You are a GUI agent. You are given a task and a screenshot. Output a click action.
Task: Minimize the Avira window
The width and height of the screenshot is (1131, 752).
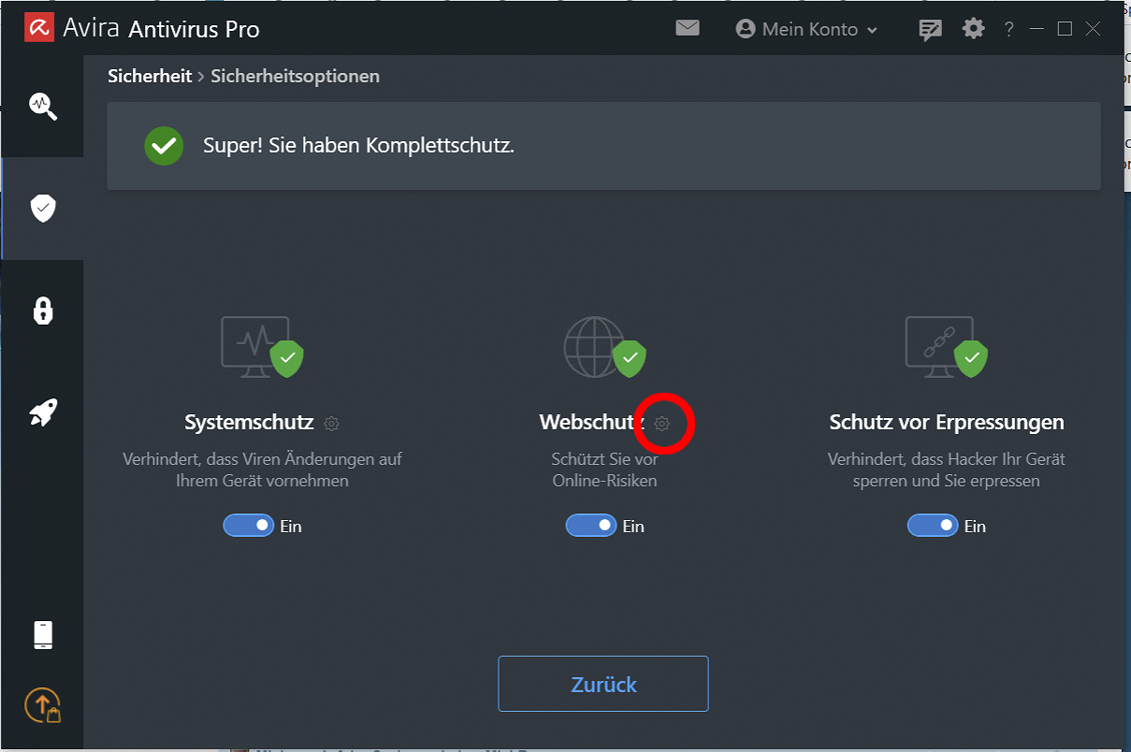(x=1037, y=29)
